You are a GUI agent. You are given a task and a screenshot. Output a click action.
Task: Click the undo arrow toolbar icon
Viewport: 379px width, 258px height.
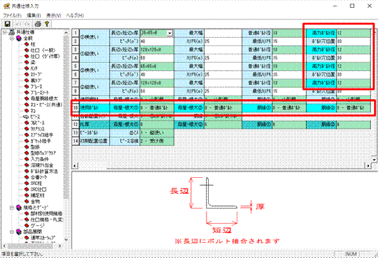[18, 24]
